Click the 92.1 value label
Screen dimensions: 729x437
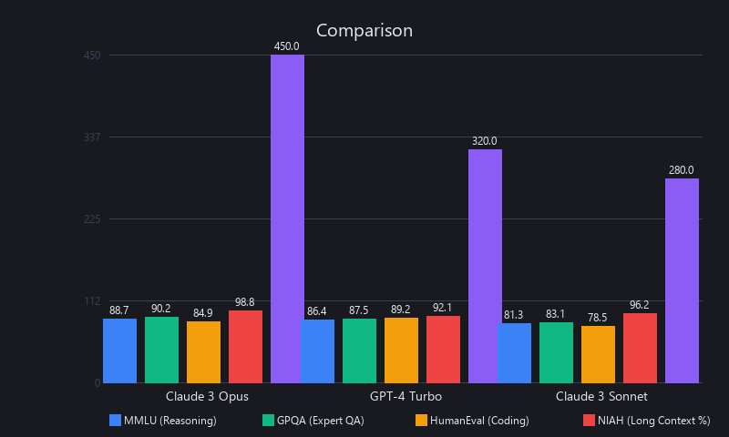(x=442, y=308)
